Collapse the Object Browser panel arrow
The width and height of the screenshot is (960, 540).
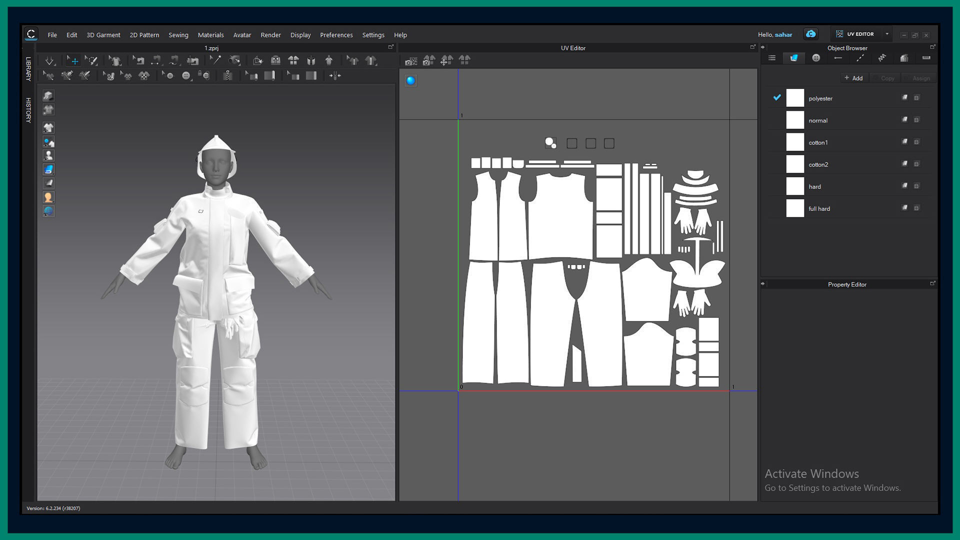(763, 47)
